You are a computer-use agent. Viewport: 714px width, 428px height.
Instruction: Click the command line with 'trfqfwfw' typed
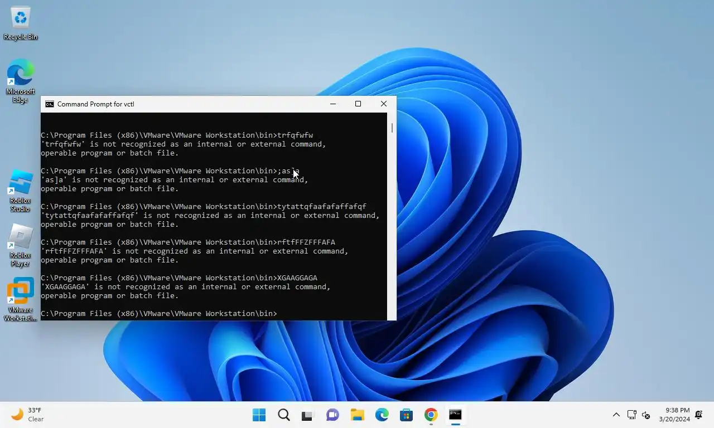tap(177, 135)
